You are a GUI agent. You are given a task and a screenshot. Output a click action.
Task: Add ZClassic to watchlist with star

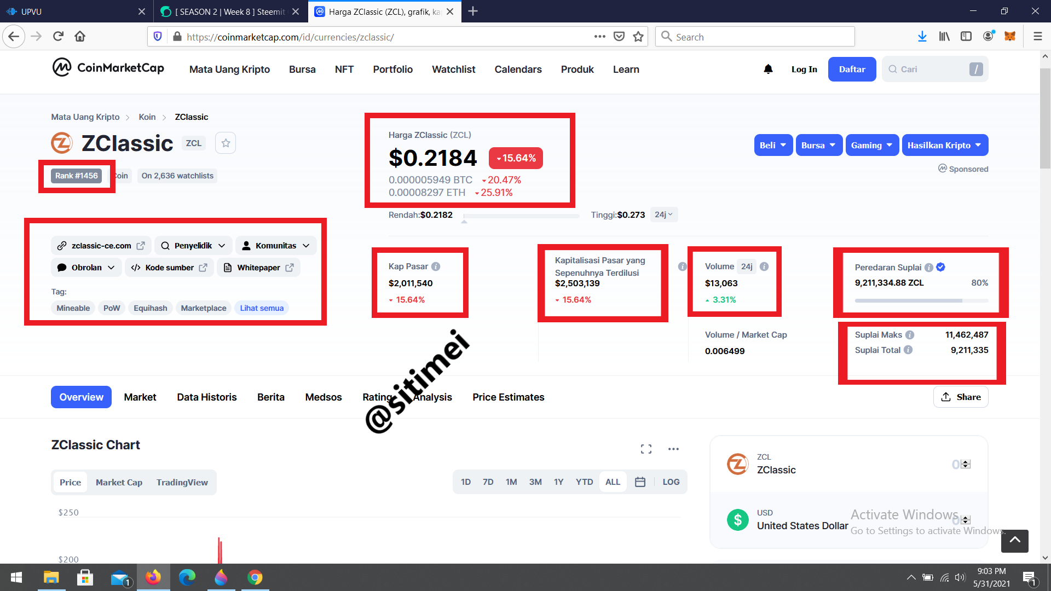coord(226,143)
